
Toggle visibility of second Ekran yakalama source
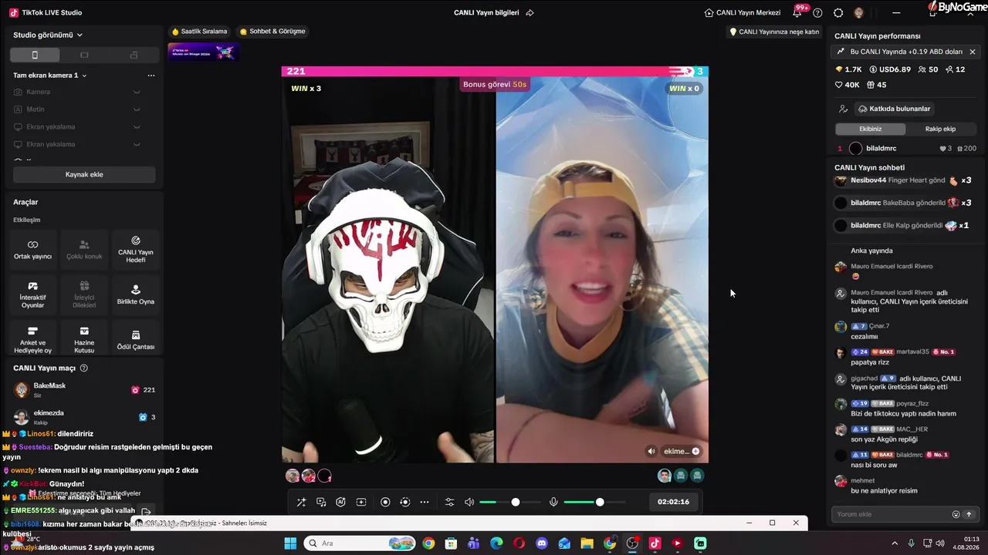pos(137,144)
